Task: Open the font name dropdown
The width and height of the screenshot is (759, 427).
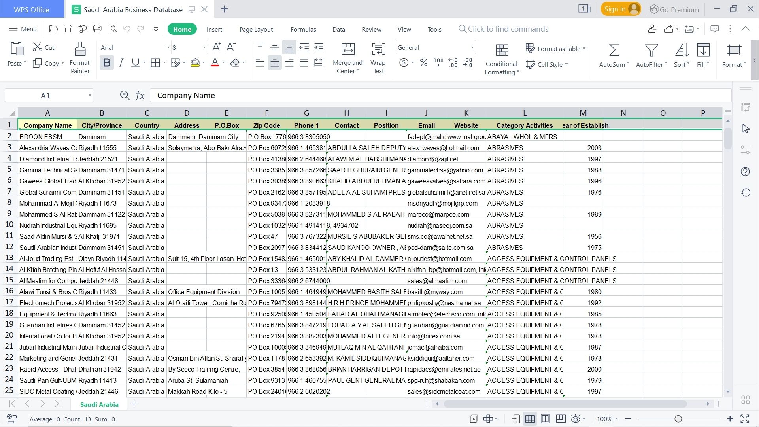Action: pyautogui.click(x=168, y=47)
